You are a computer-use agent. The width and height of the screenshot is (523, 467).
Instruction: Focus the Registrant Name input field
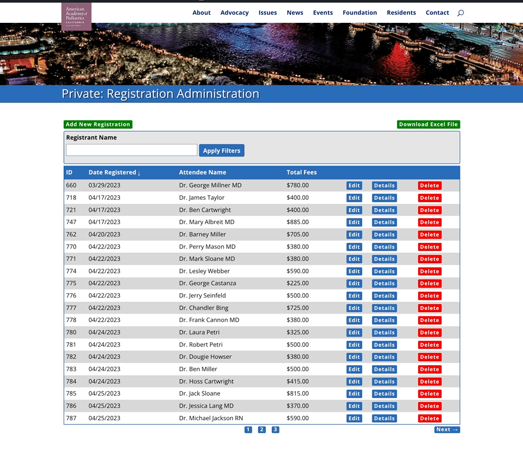131,150
